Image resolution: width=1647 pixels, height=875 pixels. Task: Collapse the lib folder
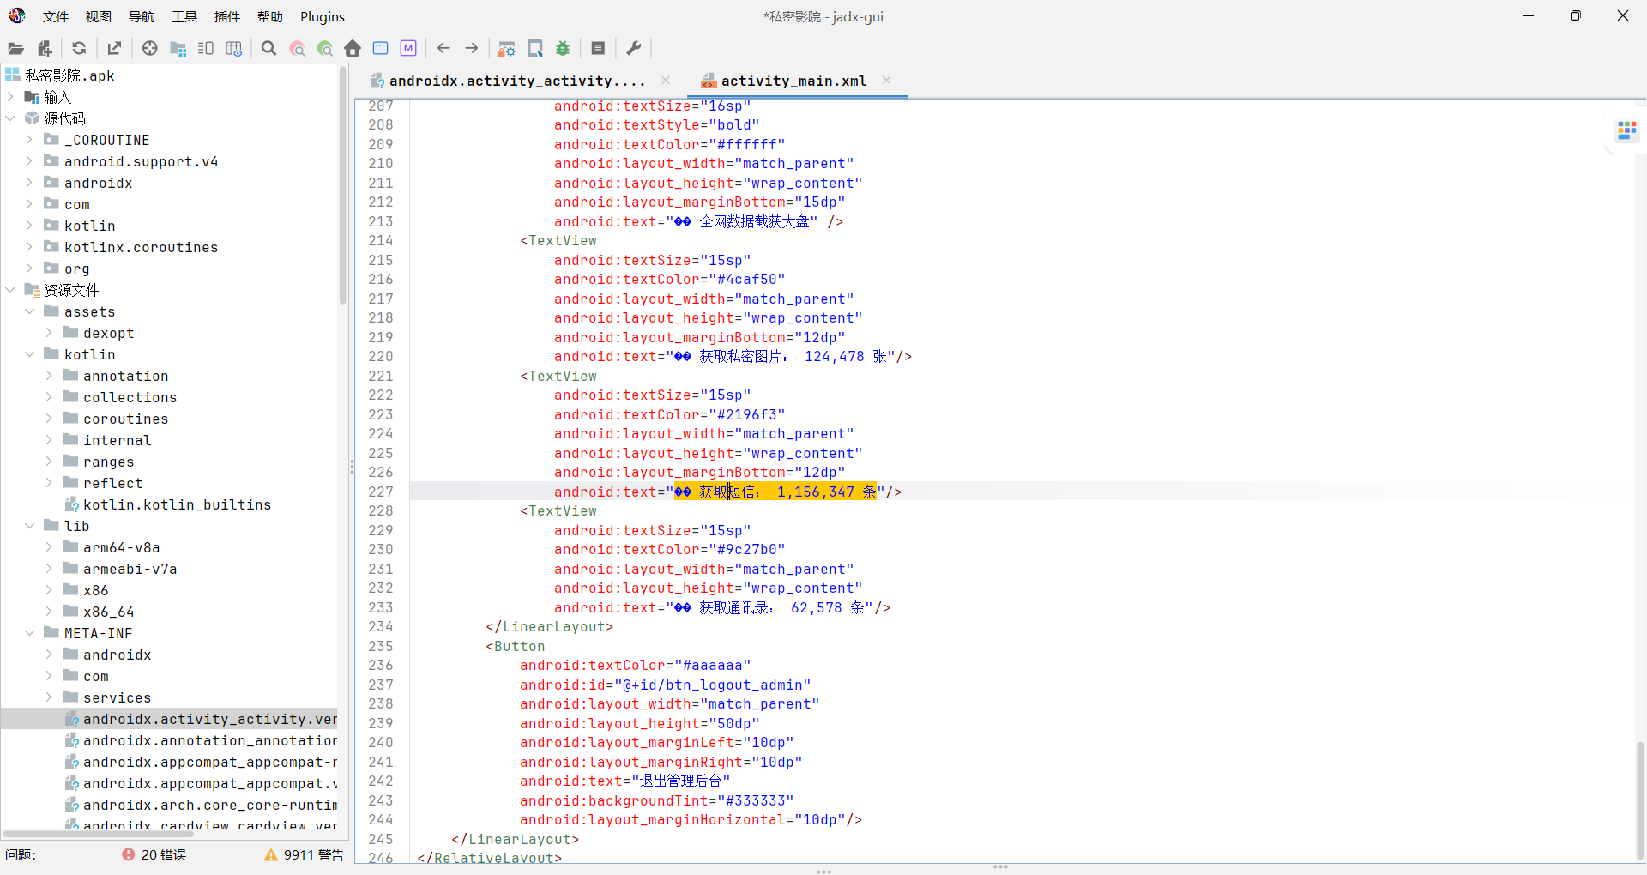point(29,526)
